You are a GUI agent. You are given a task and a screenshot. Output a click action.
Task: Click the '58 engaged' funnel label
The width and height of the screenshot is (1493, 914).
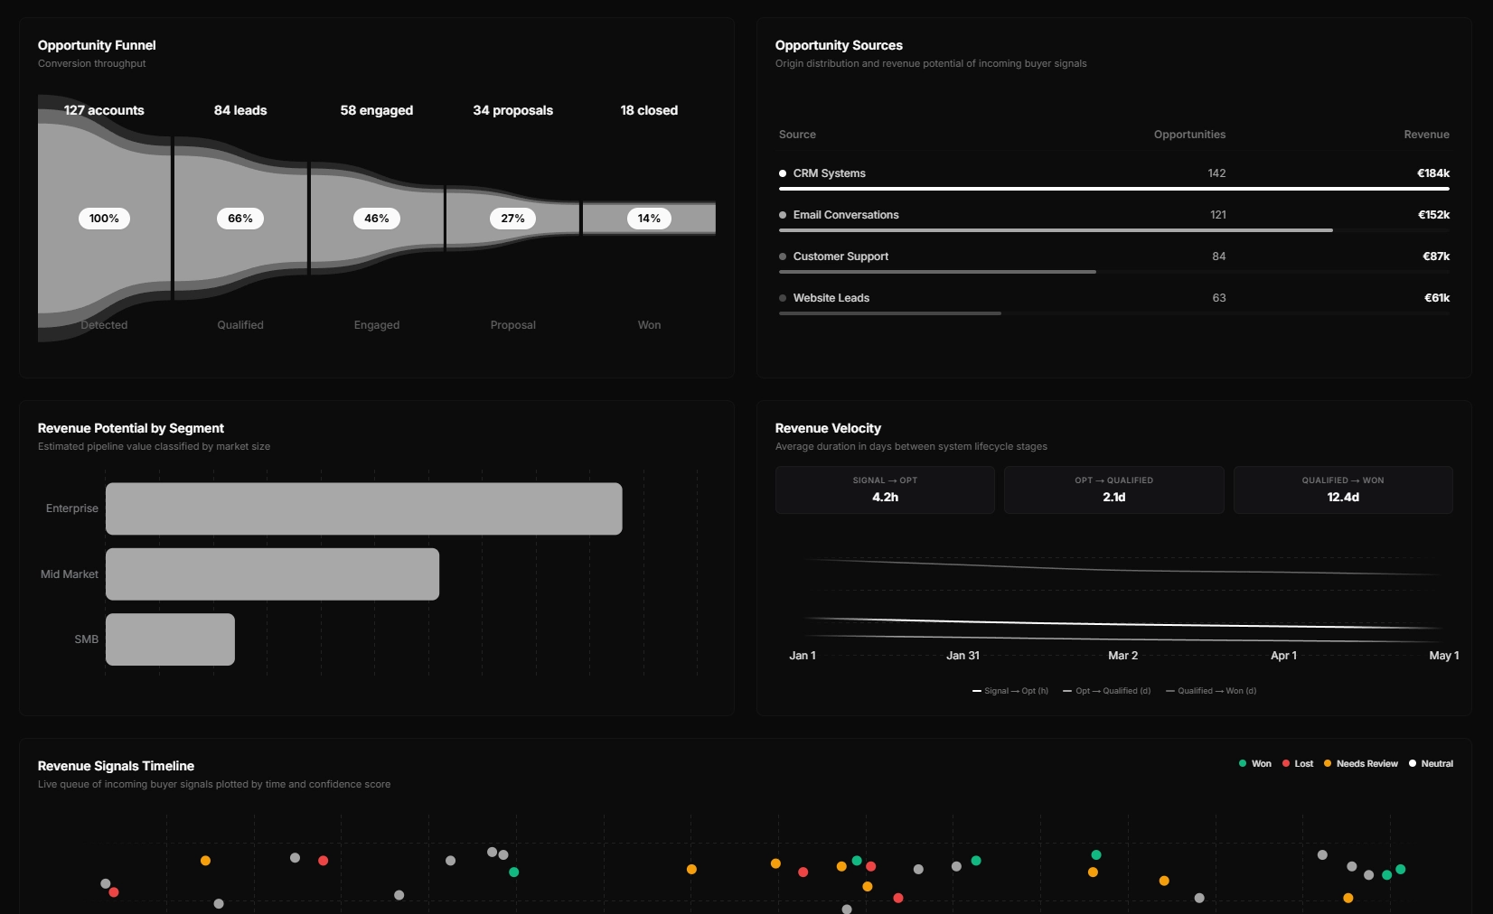[x=377, y=110]
